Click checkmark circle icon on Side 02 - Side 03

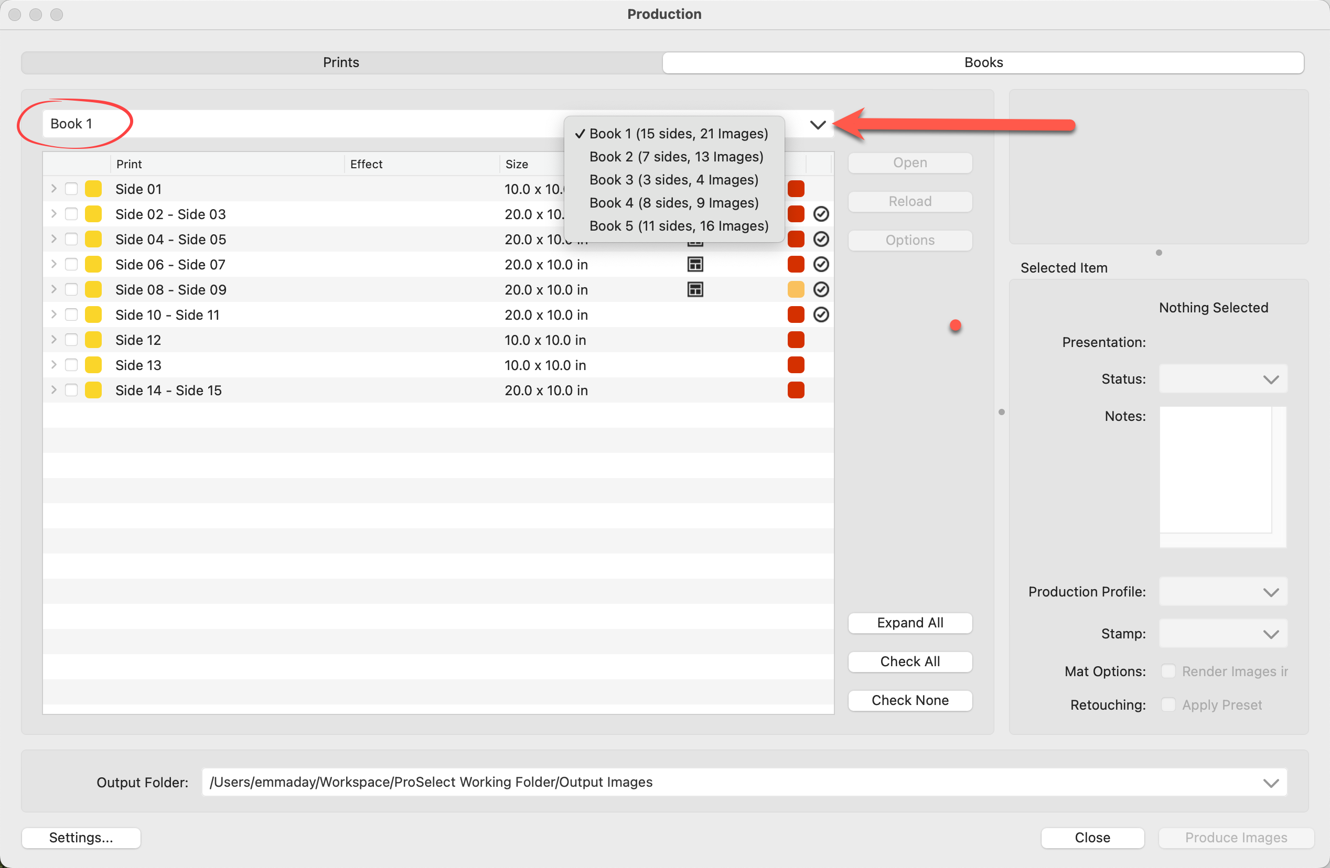point(820,214)
